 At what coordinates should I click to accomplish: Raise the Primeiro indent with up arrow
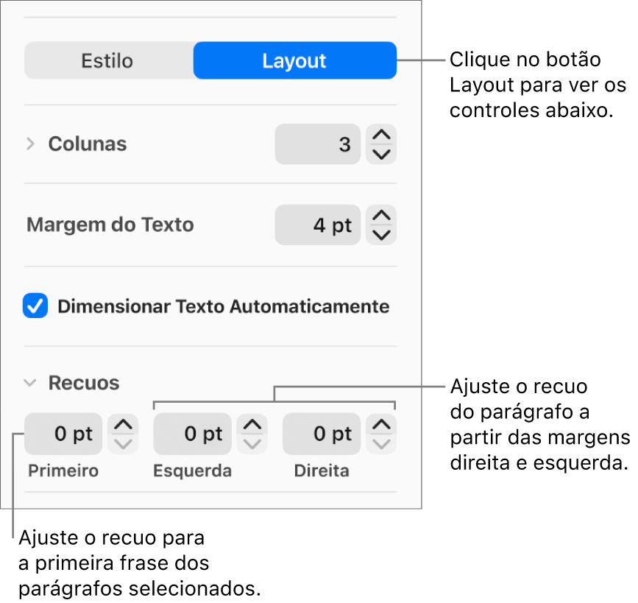click(123, 424)
